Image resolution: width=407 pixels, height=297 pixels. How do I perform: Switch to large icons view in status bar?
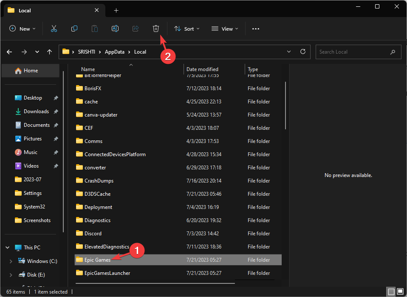click(x=400, y=291)
